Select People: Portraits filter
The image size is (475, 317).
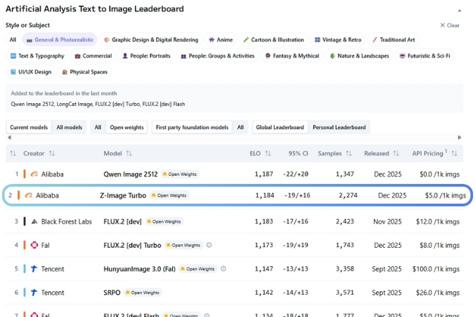click(147, 56)
